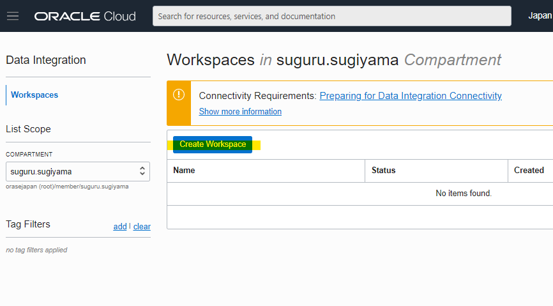The width and height of the screenshot is (553, 306).
Task: Click the clear tag filters link
Action: [142, 226]
